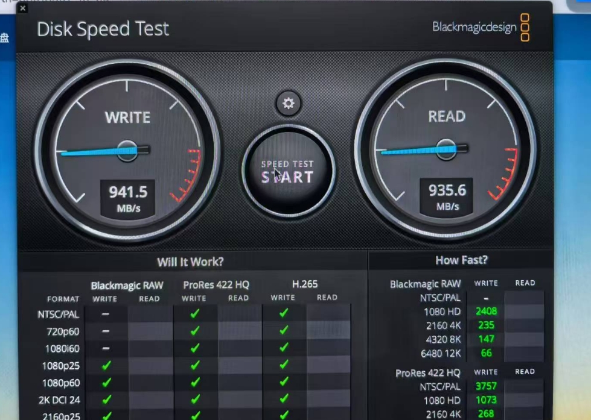Screen dimensions: 591x420
Task: Click ProRes write checkmark in 2K DCI 24 row
Action: pos(195,399)
